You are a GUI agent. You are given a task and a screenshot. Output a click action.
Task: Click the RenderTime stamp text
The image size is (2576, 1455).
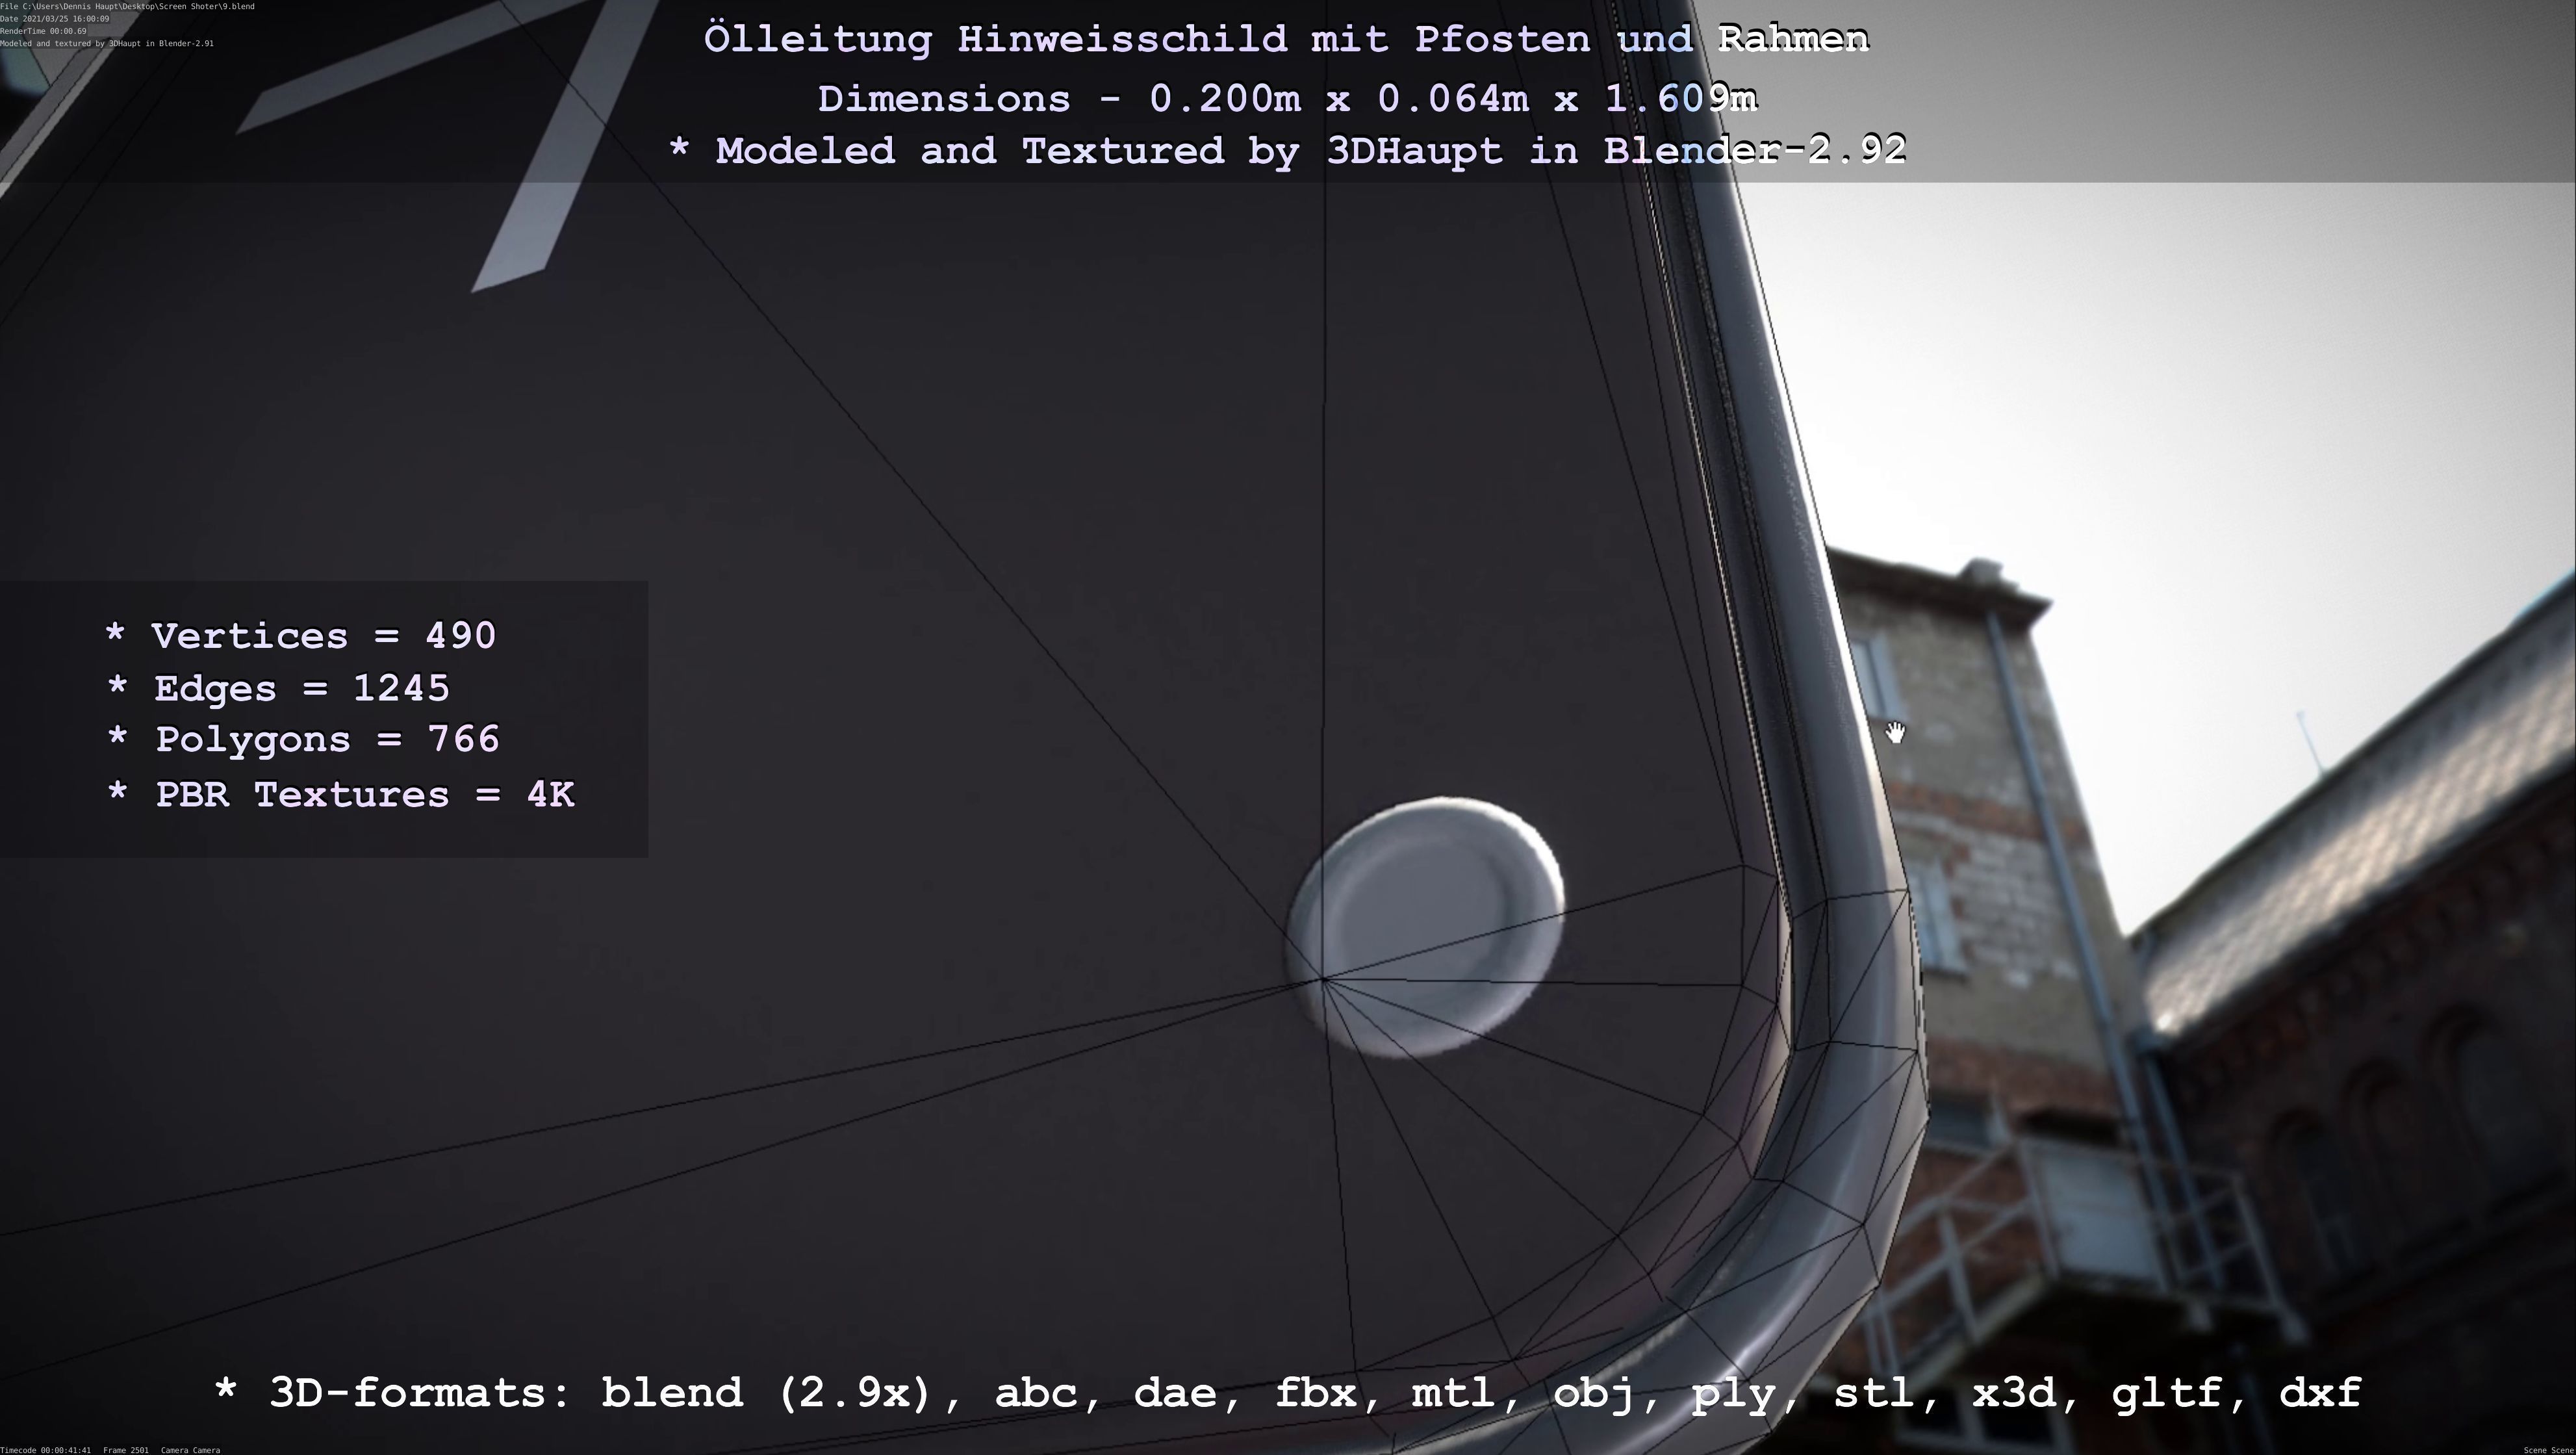tap(43, 31)
